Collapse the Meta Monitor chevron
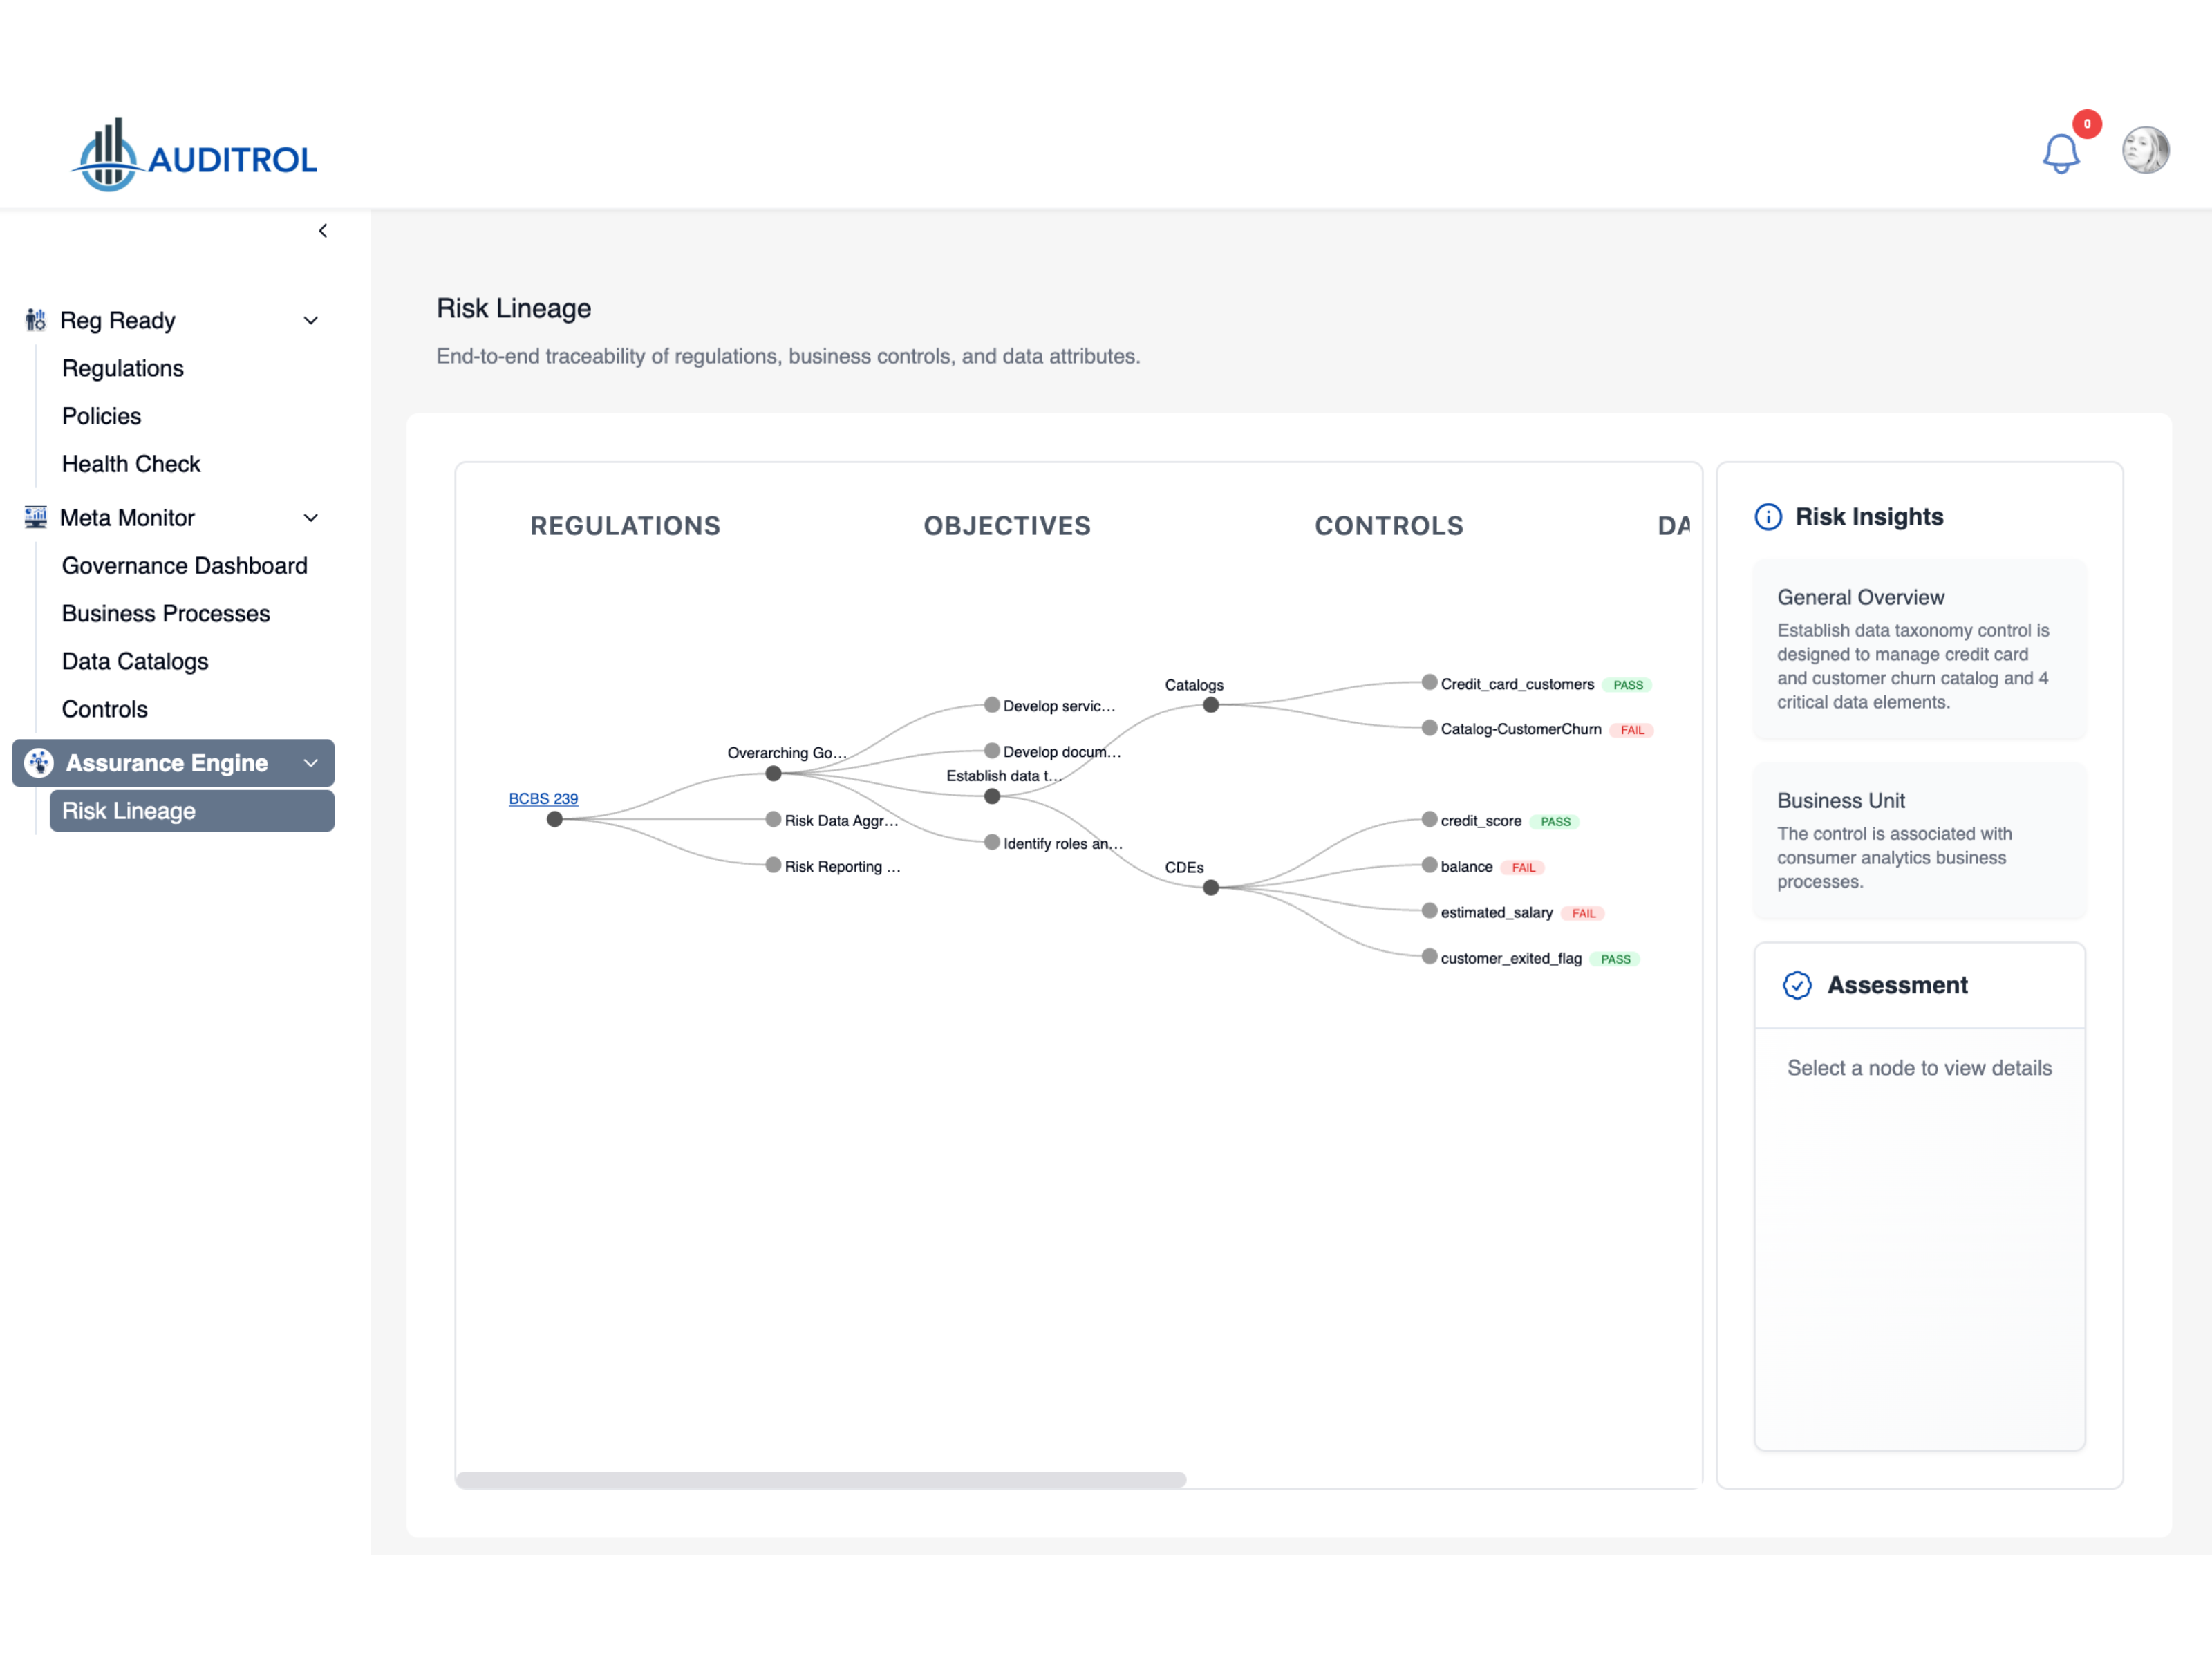Viewport: 2212px width, 1659px height. click(x=311, y=518)
